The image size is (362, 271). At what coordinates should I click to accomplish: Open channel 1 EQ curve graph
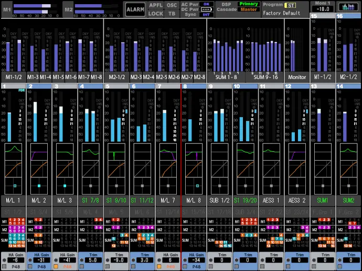pos(14,152)
